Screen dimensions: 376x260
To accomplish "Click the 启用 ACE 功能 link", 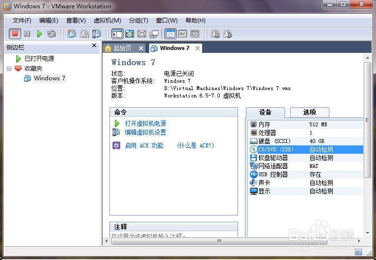I will tap(144, 145).
